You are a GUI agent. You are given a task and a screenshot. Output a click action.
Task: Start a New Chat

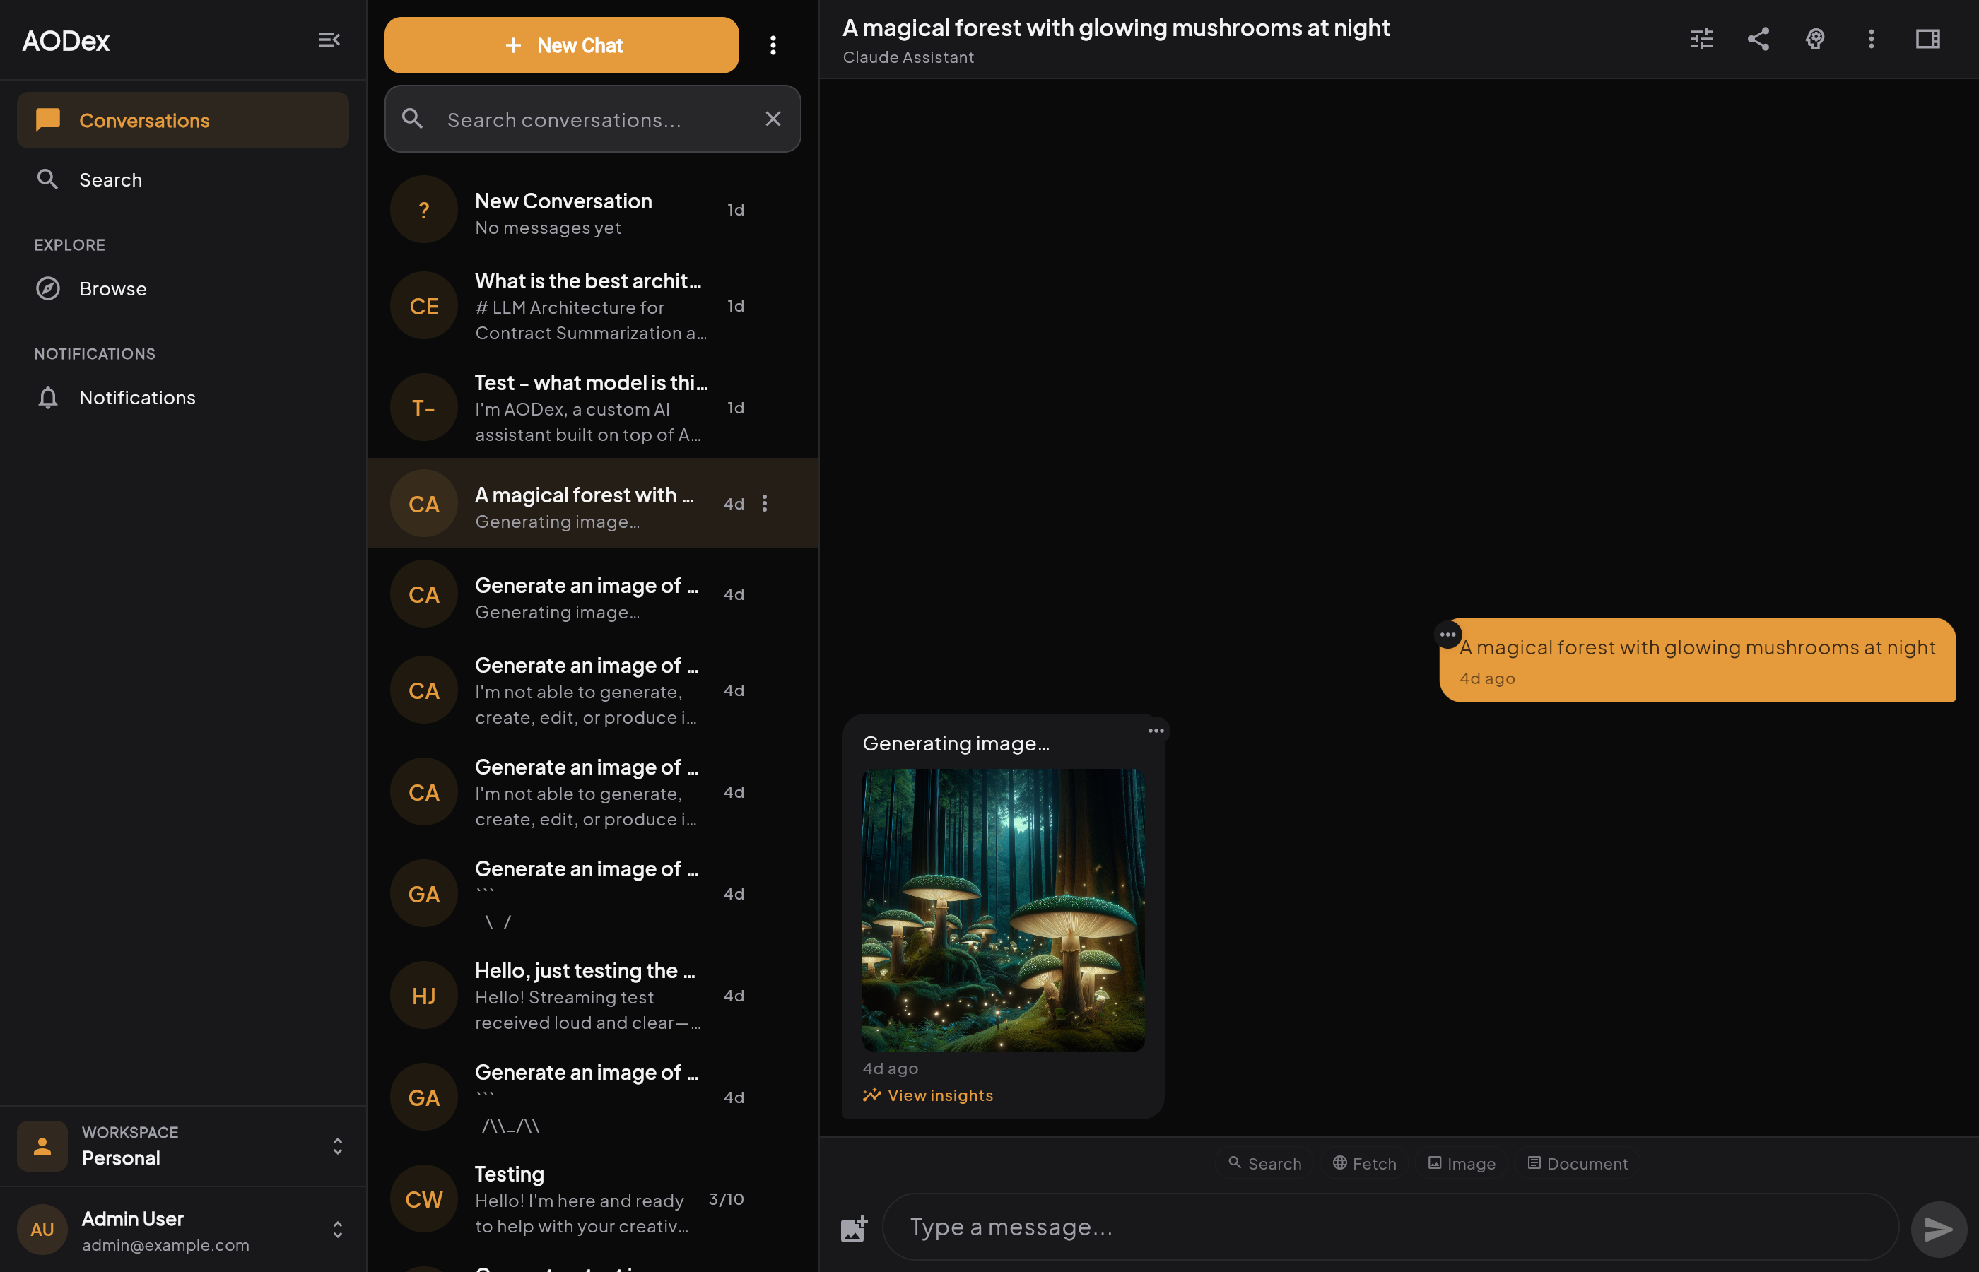562,45
